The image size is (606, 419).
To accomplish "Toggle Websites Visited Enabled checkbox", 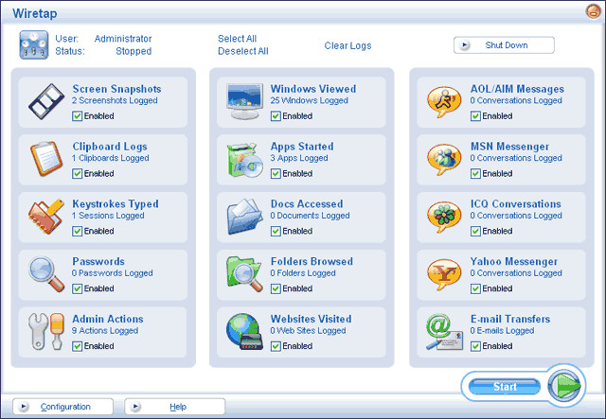I will [x=276, y=346].
